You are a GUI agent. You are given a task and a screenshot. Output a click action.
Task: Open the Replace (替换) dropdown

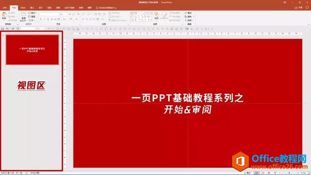point(189,17)
